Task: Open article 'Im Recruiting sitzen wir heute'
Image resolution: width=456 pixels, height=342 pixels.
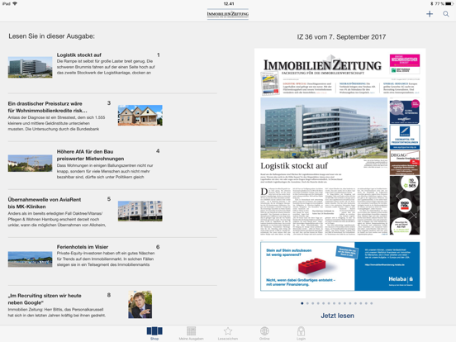Action: click(x=45, y=299)
